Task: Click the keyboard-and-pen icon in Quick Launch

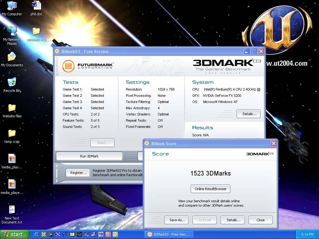Action: pyautogui.click(x=87, y=234)
